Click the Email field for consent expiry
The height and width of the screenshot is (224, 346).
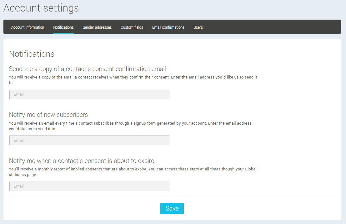tap(89, 186)
